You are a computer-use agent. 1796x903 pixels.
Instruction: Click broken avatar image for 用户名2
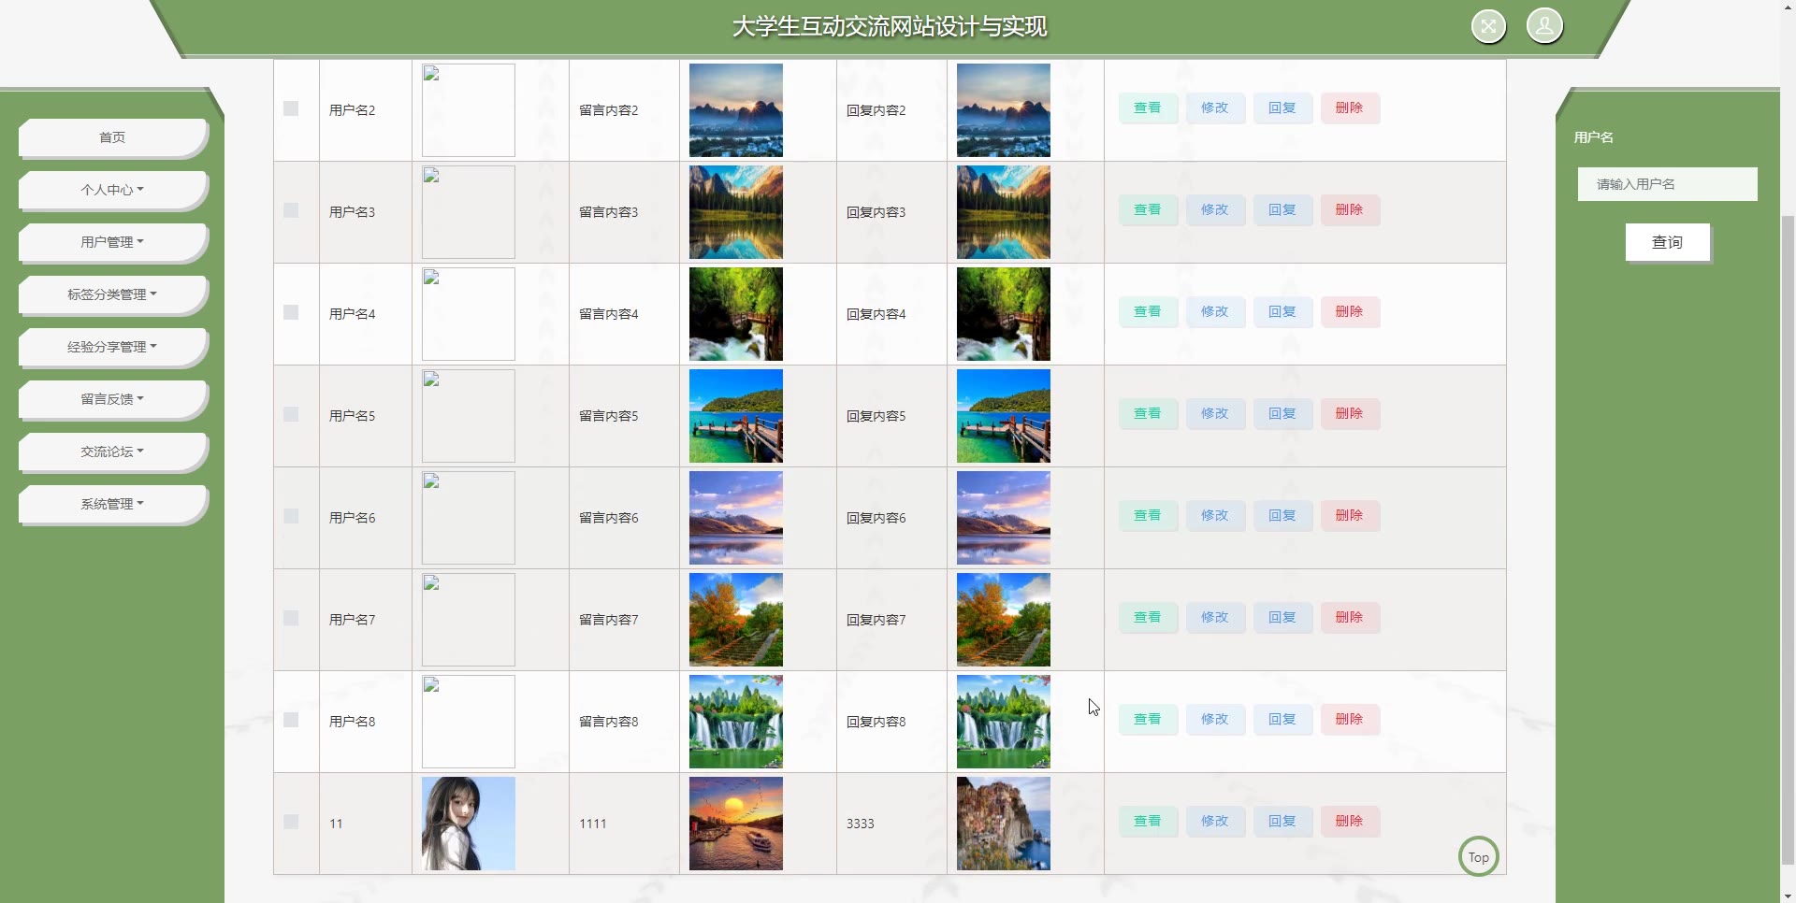click(469, 110)
